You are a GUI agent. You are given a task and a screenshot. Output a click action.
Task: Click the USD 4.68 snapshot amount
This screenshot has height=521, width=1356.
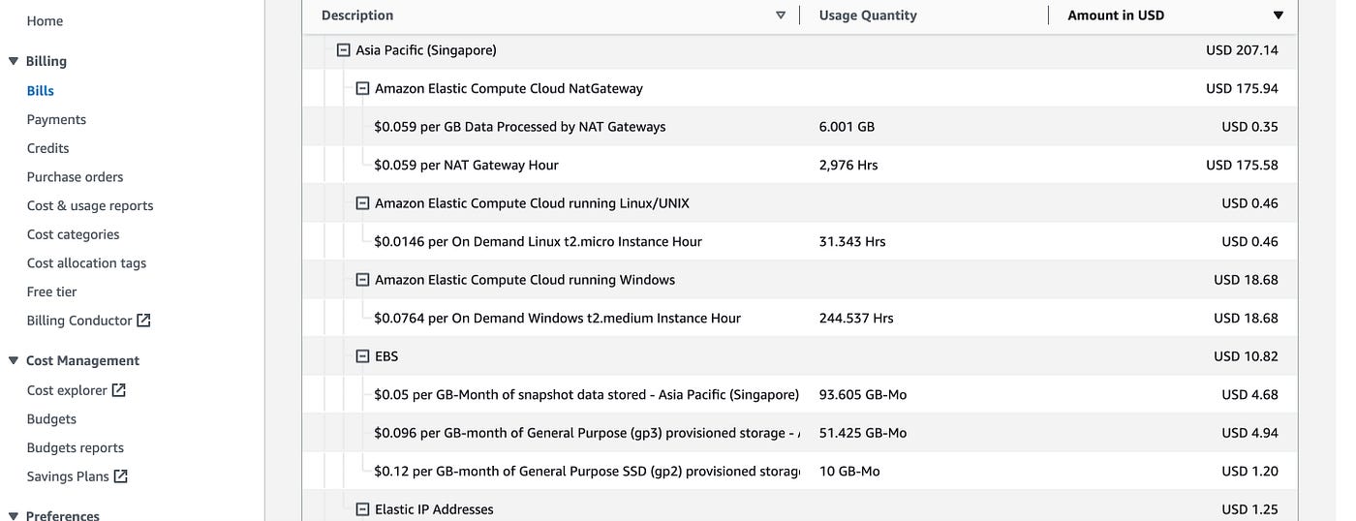tap(1249, 395)
